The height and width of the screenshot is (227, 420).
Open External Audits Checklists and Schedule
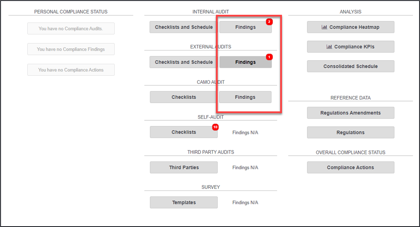pyautogui.click(x=184, y=62)
